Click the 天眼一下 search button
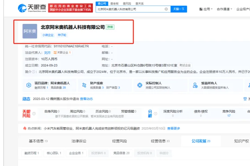 [x=179, y=9]
